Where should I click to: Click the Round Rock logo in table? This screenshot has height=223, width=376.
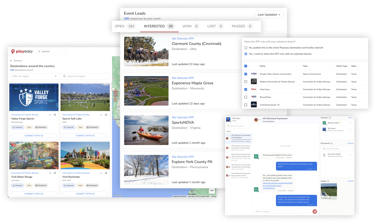pos(254,97)
